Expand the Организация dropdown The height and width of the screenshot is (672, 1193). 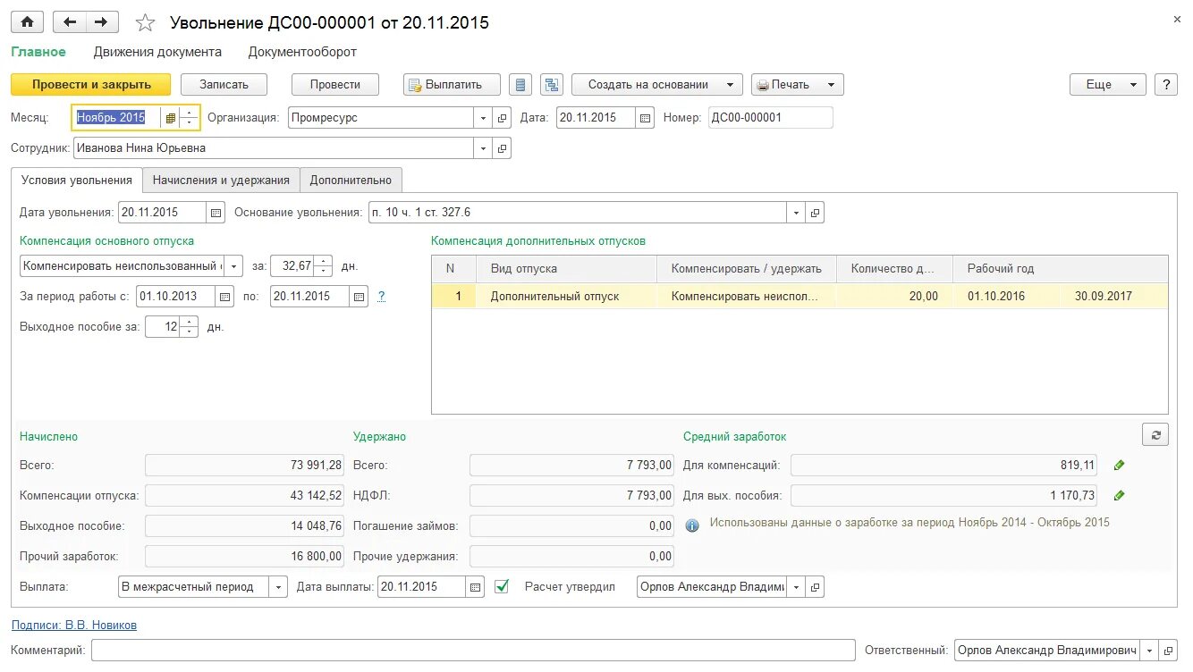(483, 118)
